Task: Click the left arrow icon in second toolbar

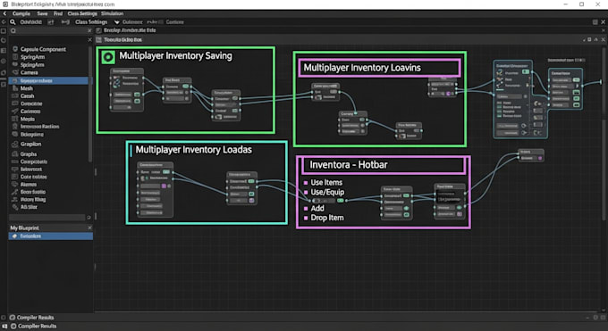Action: (4, 22)
